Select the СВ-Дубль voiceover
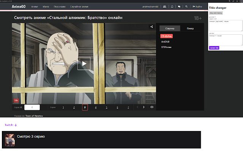This screenshot has width=243, height=151. coord(166,36)
